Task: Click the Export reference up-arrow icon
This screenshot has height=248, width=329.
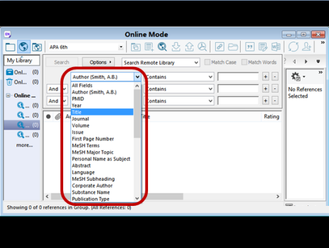Action: 189,47
